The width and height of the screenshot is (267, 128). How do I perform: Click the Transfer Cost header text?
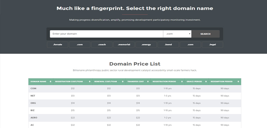136,82
